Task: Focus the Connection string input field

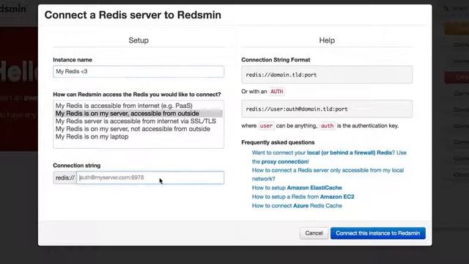Action: (x=150, y=177)
